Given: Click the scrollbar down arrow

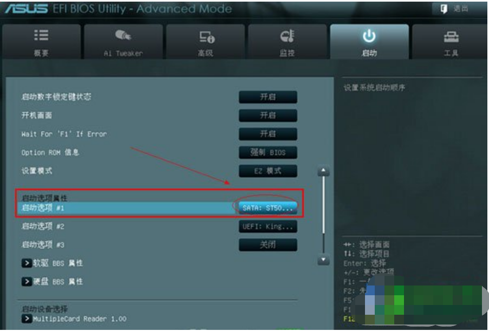Looking at the screenshot, I should (323, 260).
